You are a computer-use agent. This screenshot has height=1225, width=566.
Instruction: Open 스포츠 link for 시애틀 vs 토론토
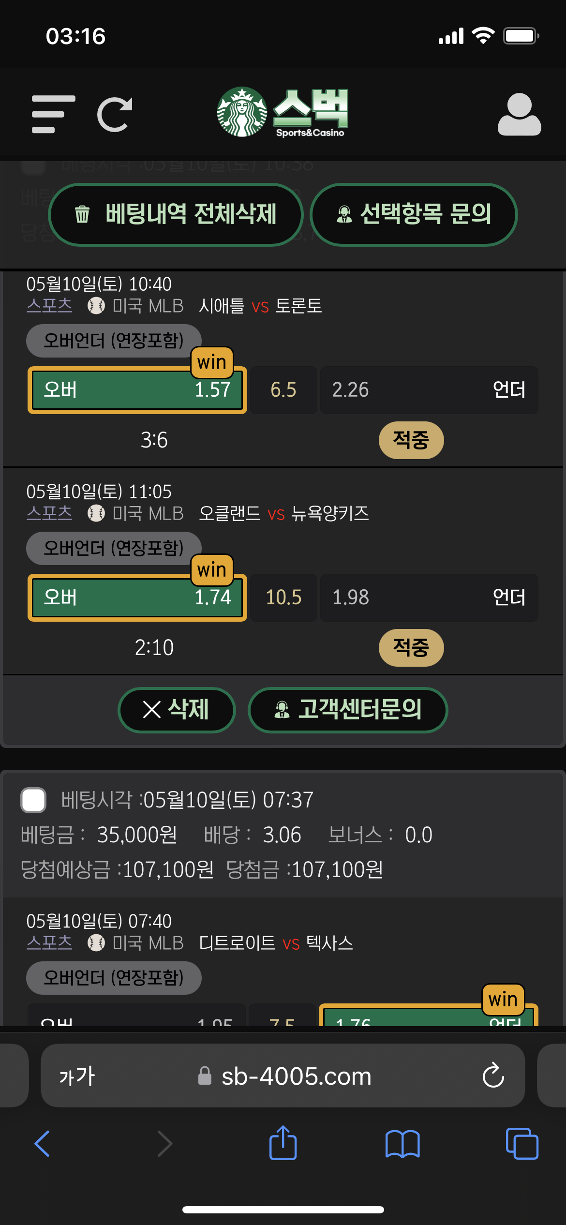(x=49, y=305)
